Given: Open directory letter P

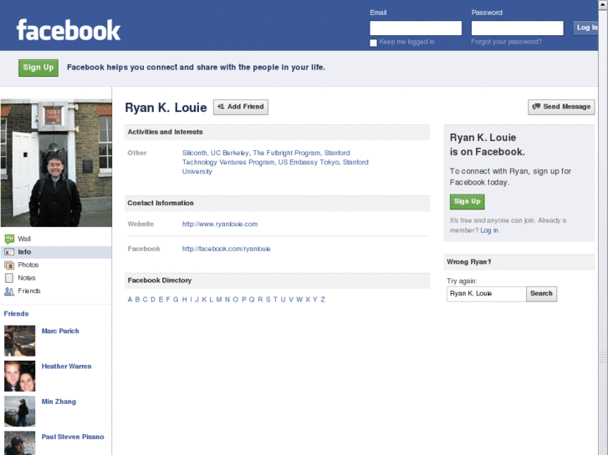Looking at the screenshot, I should (x=244, y=300).
